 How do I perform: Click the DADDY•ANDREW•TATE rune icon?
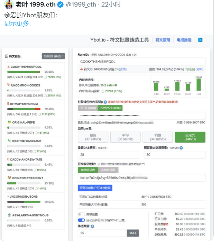coord(8,159)
